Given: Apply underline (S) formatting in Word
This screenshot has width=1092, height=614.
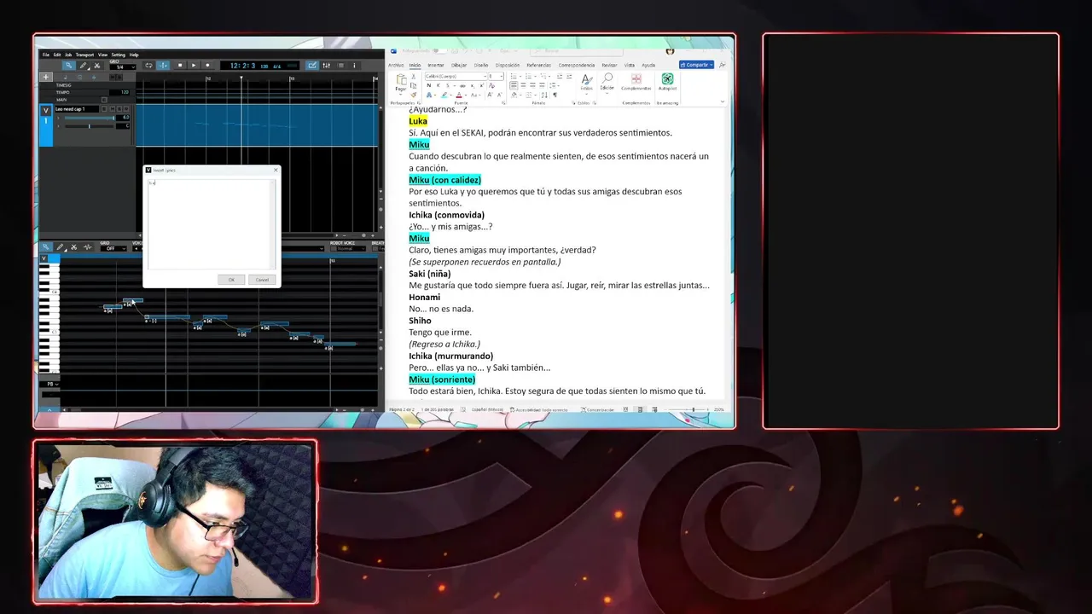Looking at the screenshot, I should click(448, 85).
